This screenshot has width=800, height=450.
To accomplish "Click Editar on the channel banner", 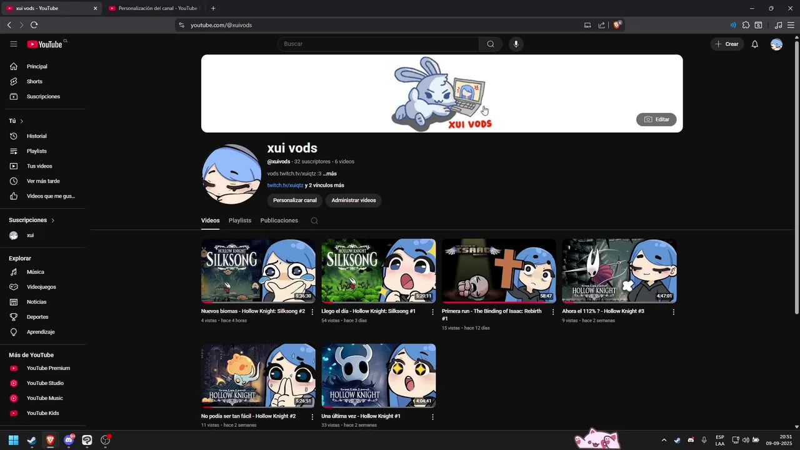I will coord(656,119).
